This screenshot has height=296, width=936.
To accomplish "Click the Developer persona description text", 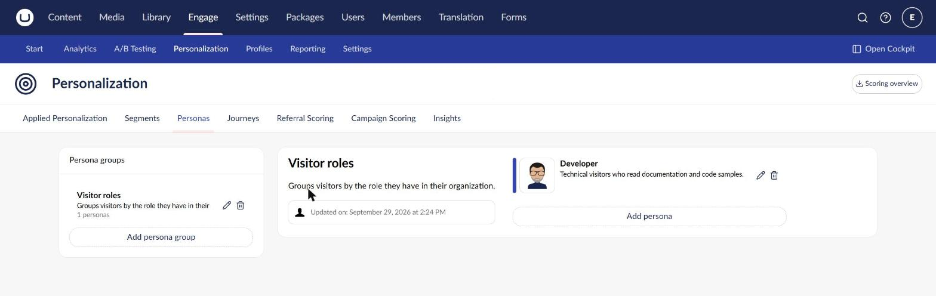I will (651, 175).
